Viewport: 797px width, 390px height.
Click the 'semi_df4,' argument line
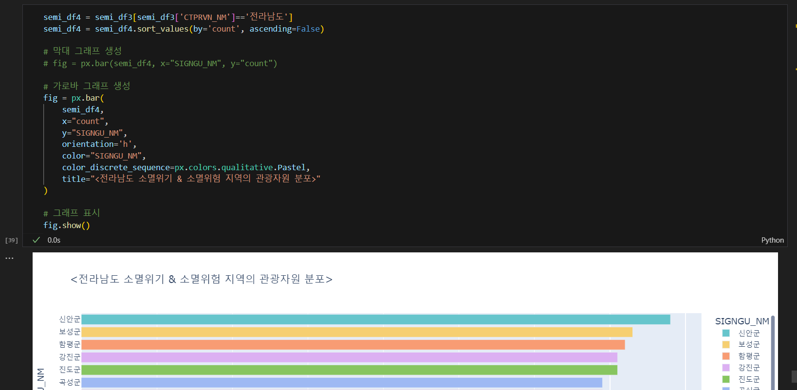pyautogui.click(x=83, y=110)
